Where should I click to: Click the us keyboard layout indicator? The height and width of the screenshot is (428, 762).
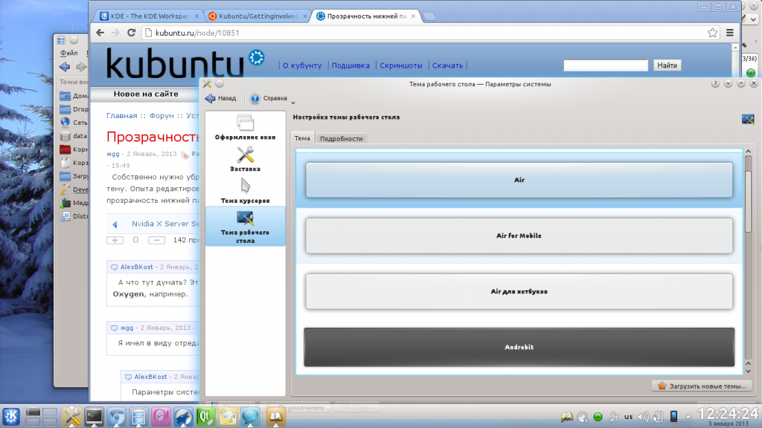click(628, 416)
